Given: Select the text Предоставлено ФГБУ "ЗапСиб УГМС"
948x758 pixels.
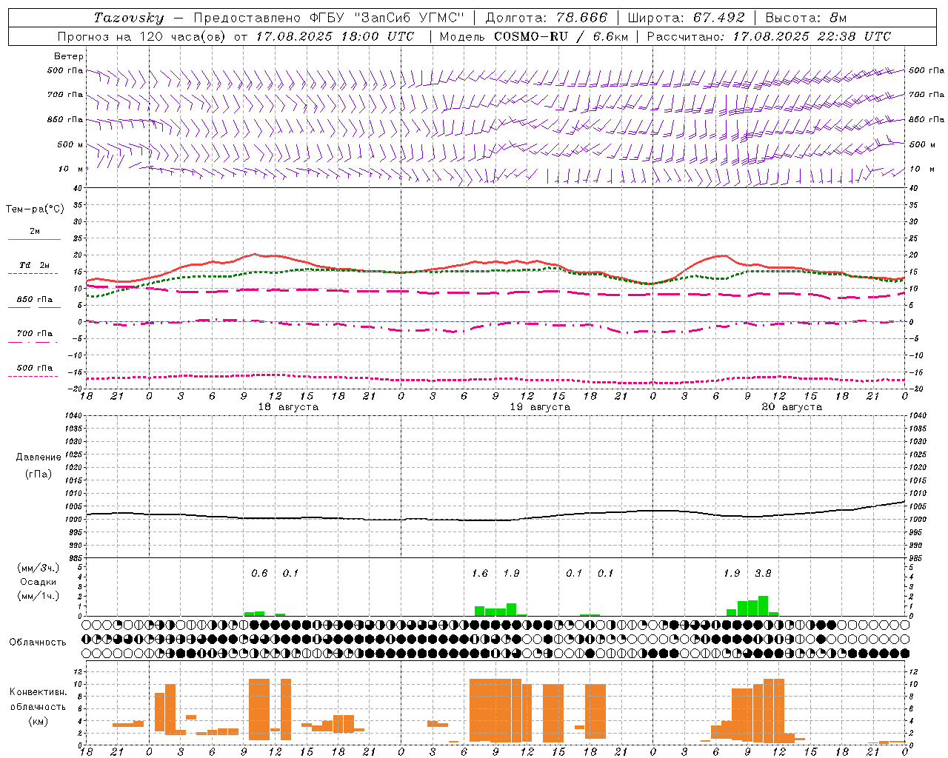Looking at the screenshot, I should pos(330,18).
